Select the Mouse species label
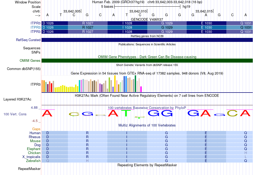This screenshot has width=253, height=175. [x=35, y=141]
